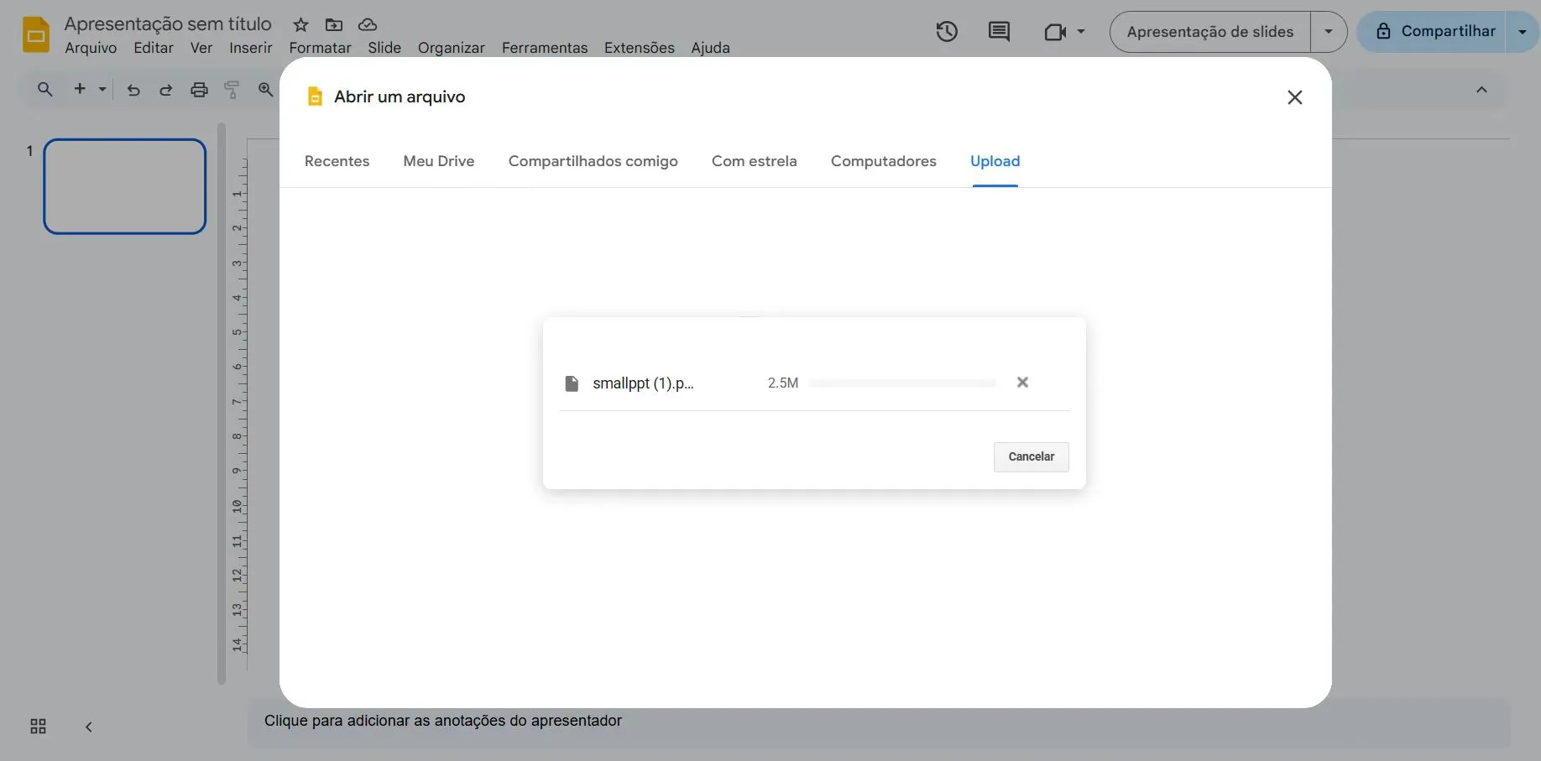This screenshot has height=761, width=1541.
Task: Select the paint format tool
Action: coord(232,89)
